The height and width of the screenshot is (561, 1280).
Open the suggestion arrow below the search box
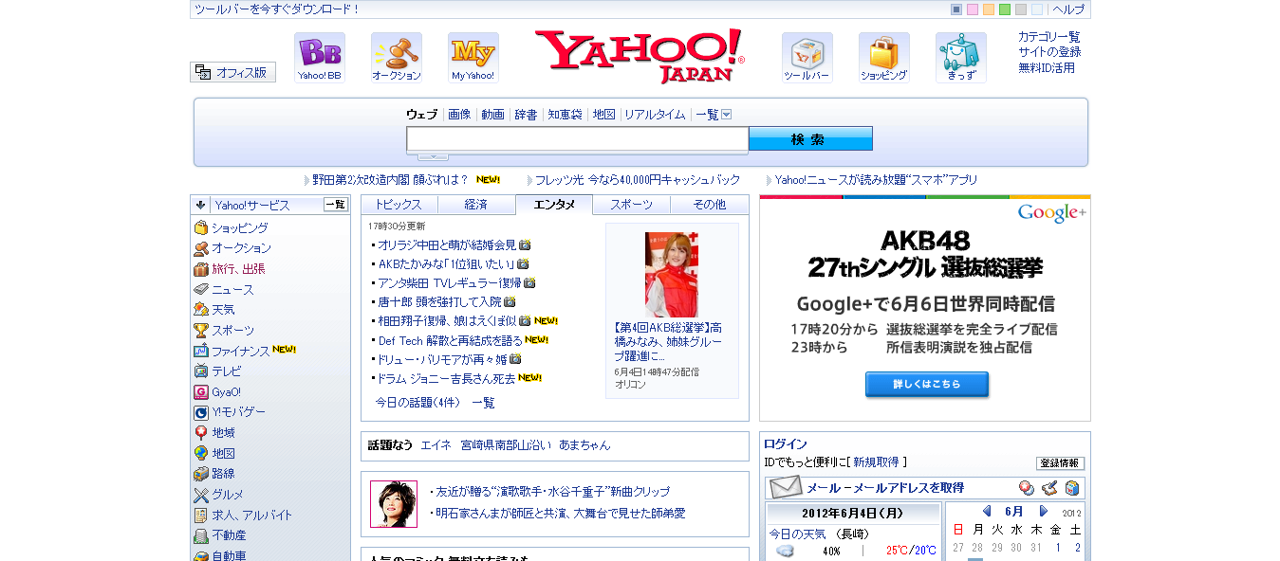[433, 156]
